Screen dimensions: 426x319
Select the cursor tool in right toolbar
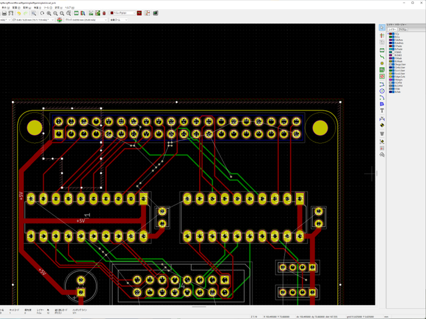381,27
